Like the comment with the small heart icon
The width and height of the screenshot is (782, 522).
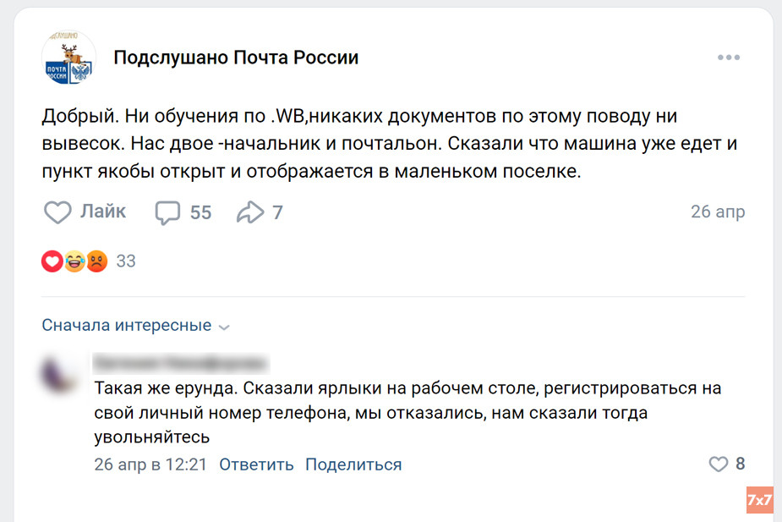coord(718,464)
